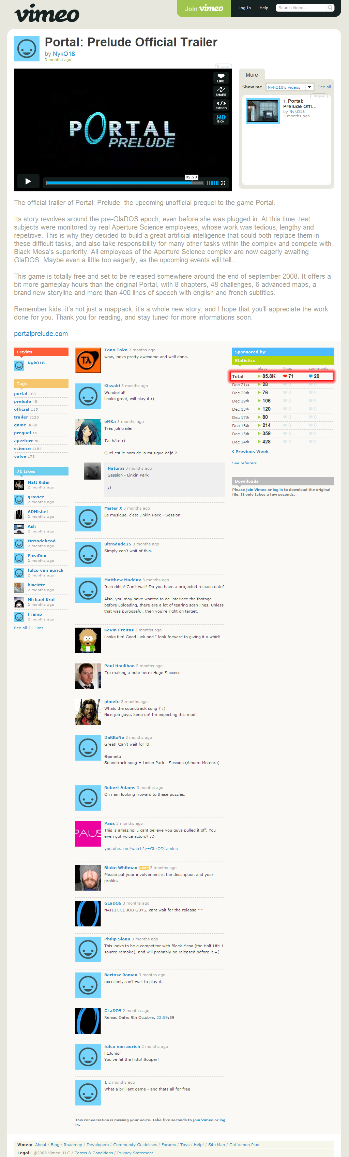Open the Blog footer link

click(55, 1145)
